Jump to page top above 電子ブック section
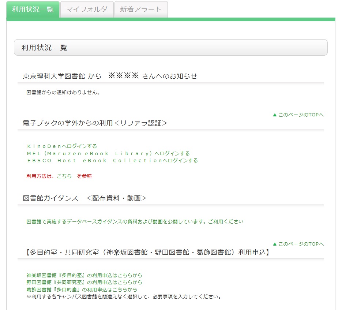342x310 pixels. pos(298,115)
